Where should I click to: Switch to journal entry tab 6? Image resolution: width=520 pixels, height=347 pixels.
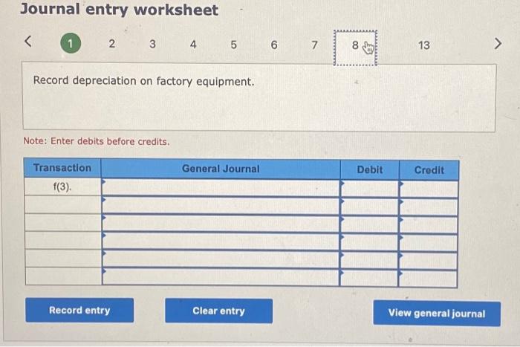coord(274,45)
